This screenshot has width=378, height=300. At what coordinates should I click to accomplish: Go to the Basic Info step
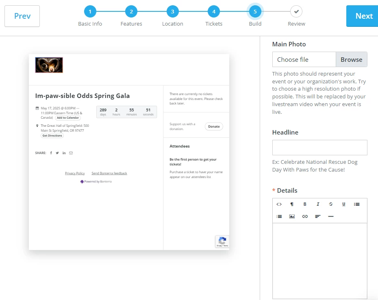(90, 11)
